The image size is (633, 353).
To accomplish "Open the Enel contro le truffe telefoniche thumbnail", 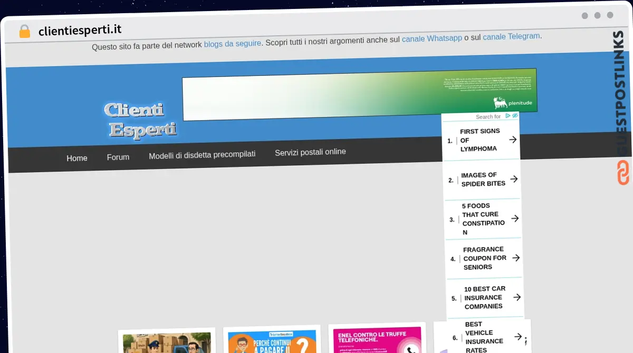I will tap(378, 339).
